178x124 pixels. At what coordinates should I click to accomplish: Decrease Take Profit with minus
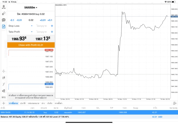(32, 32)
